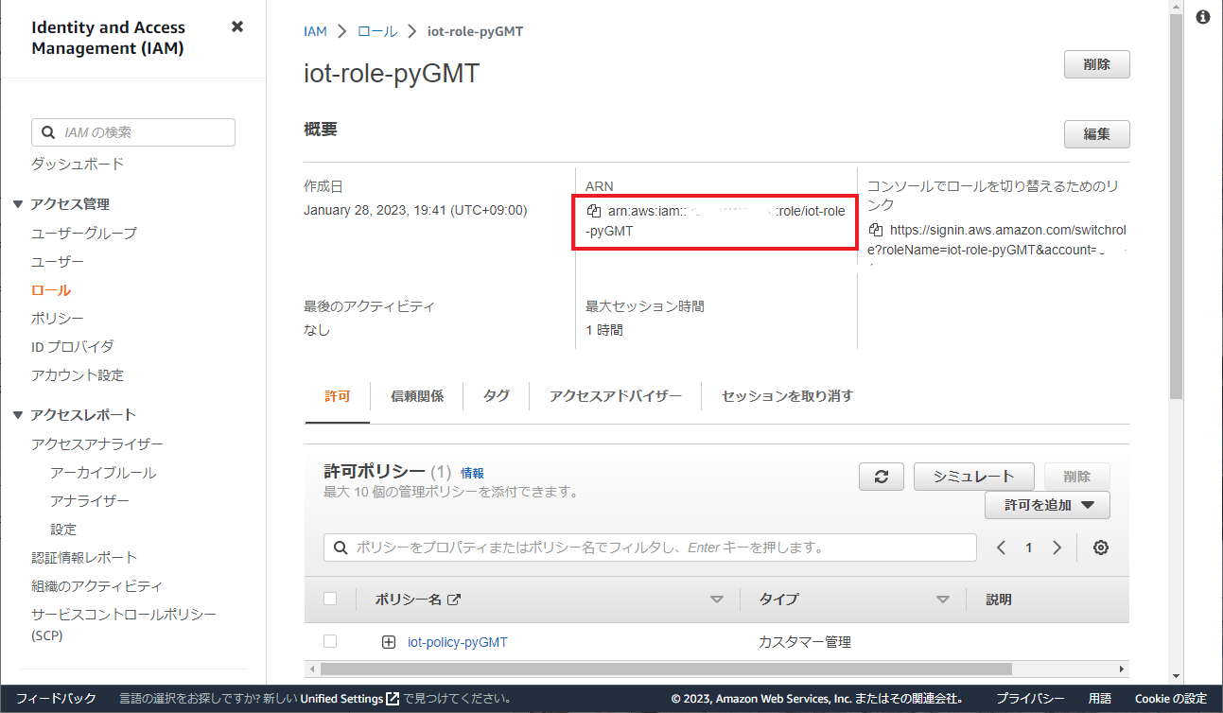
Task: Open the タグ tab
Action: point(497,396)
